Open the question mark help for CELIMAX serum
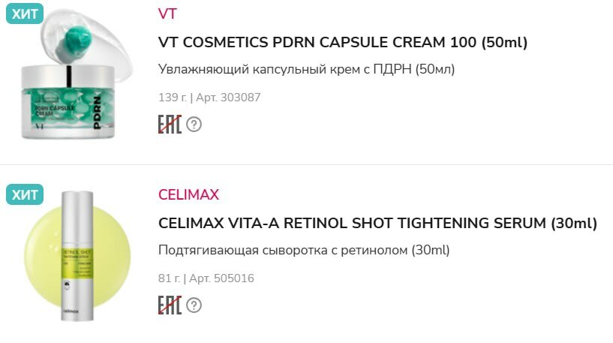The height and width of the screenshot is (343, 613). point(194,305)
